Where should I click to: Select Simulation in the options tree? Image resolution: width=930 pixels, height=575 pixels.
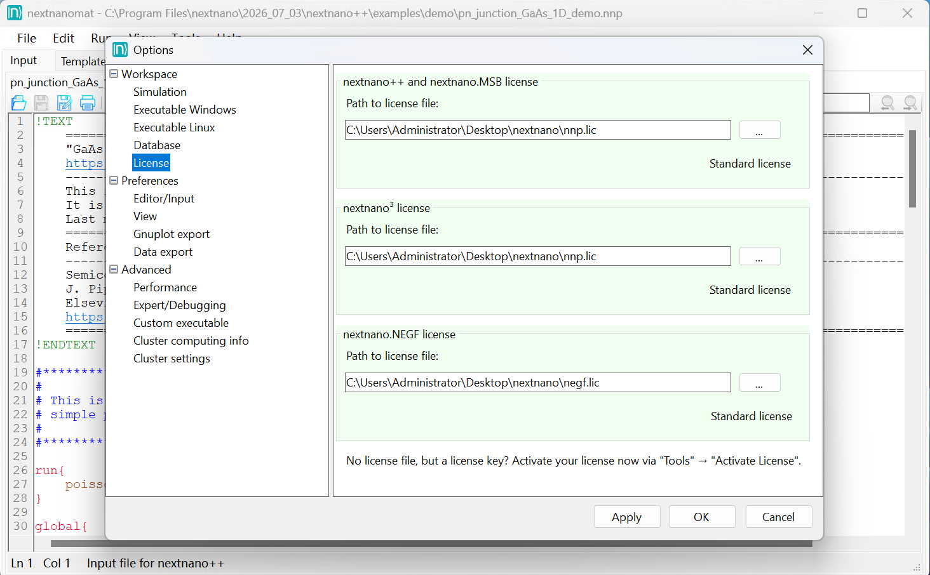coord(160,92)
